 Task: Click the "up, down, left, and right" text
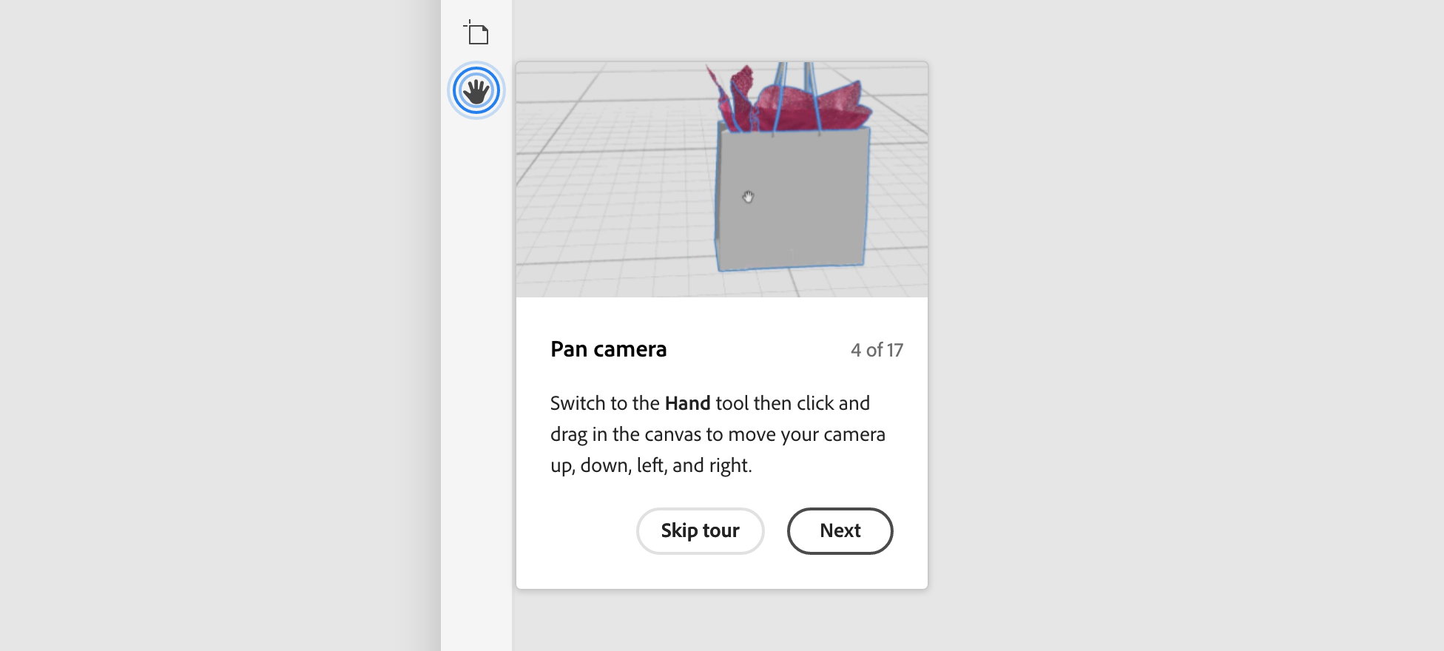651,465
